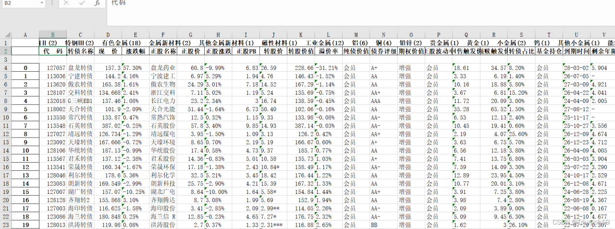The width and height of the screenshot is (615, 229).
Task: Click the Cancel X formula bar icon
Action: tap(66, 3)
